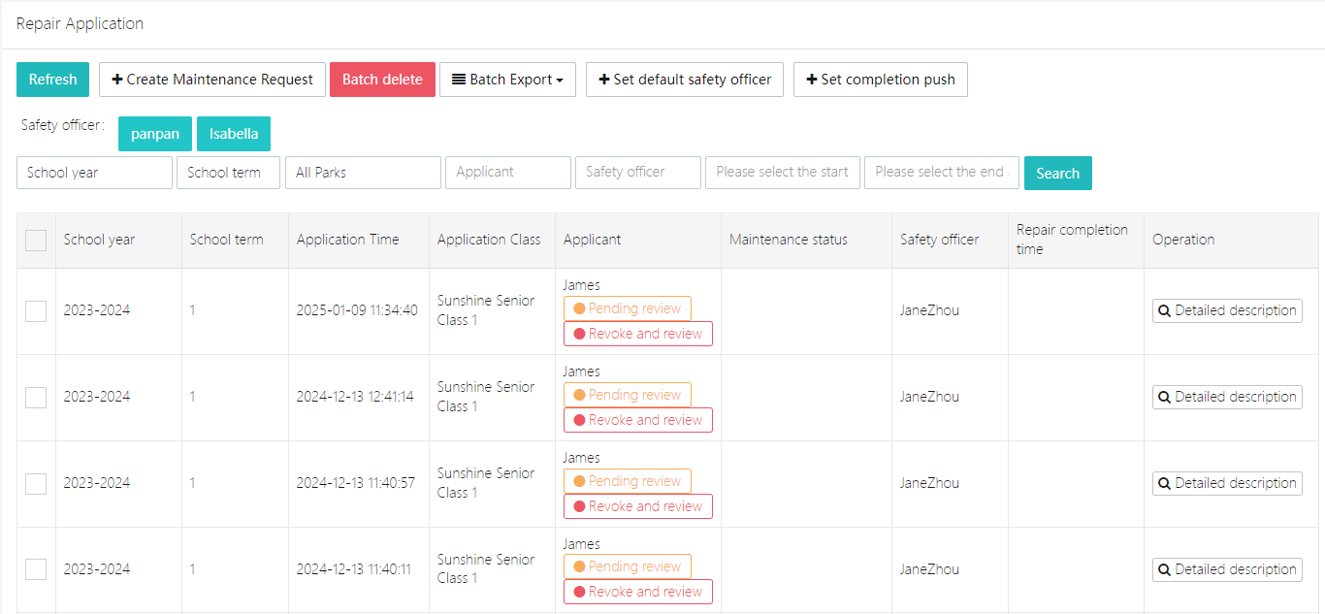The width and height of the screenshot is (1325, 614).
Task: Click Revoke and review on the 12:41:14 row
Action: click(x=637, y=420)
